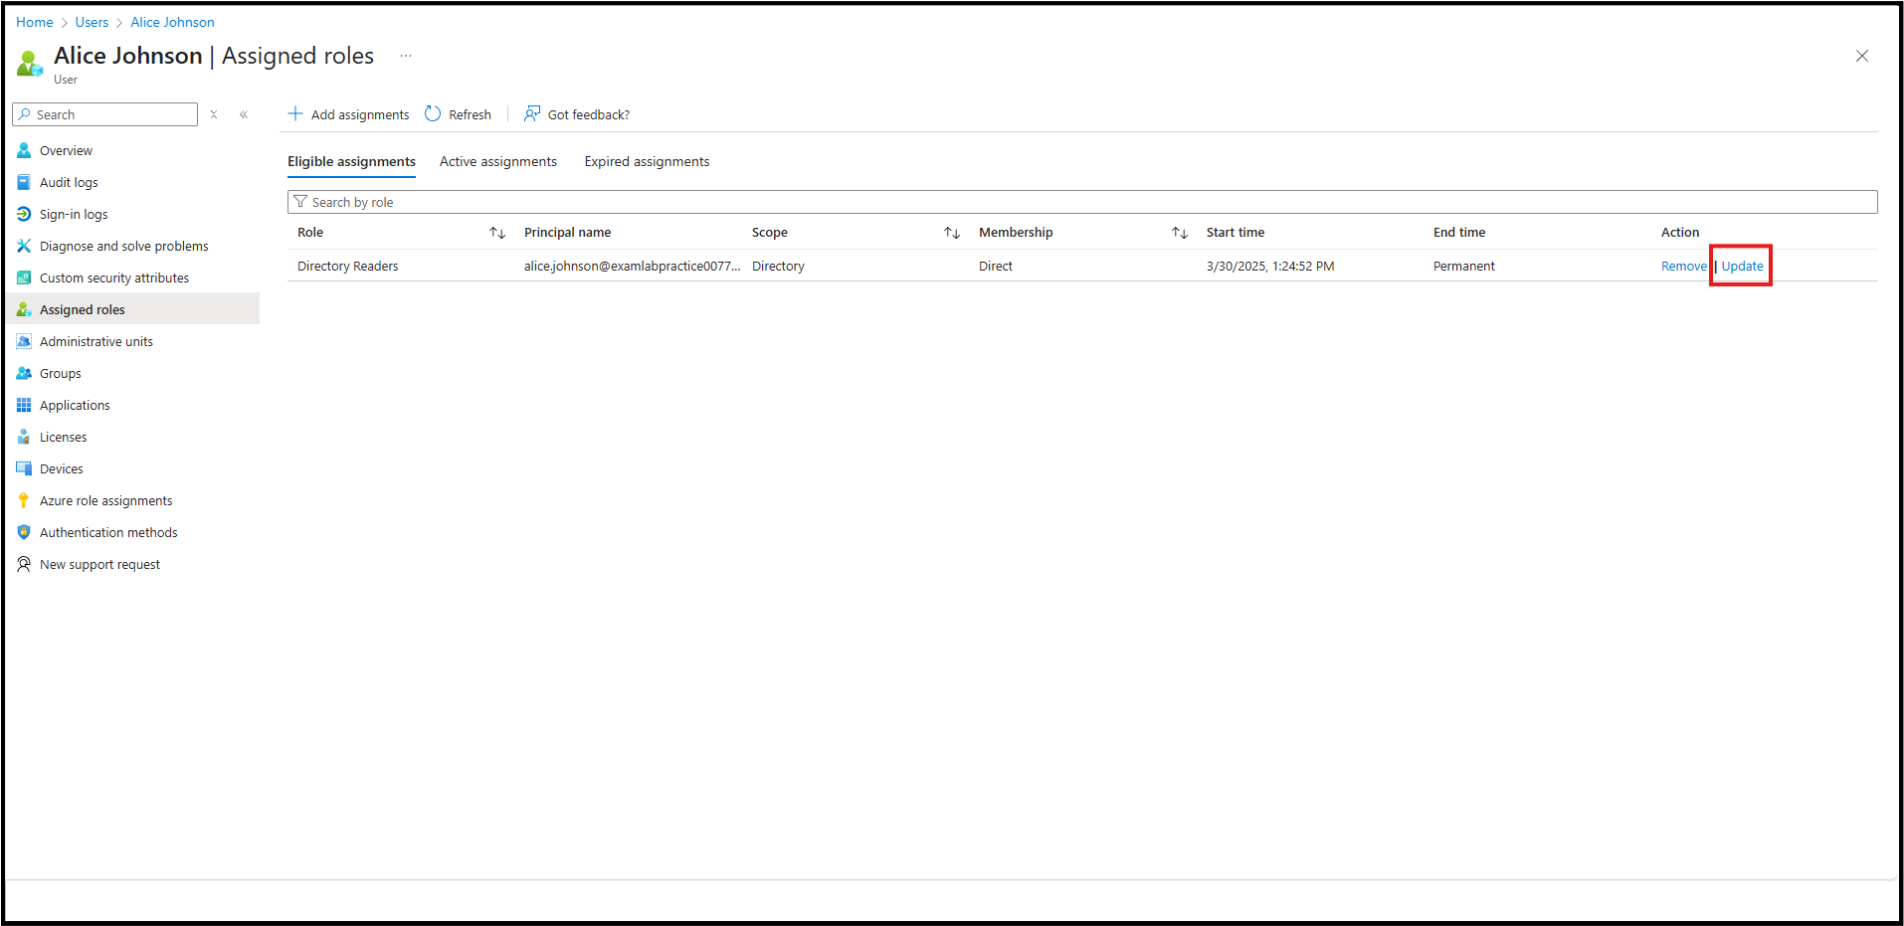
Task: Click the plus icon for Add assignments
Action: click(x=295, y=114)
